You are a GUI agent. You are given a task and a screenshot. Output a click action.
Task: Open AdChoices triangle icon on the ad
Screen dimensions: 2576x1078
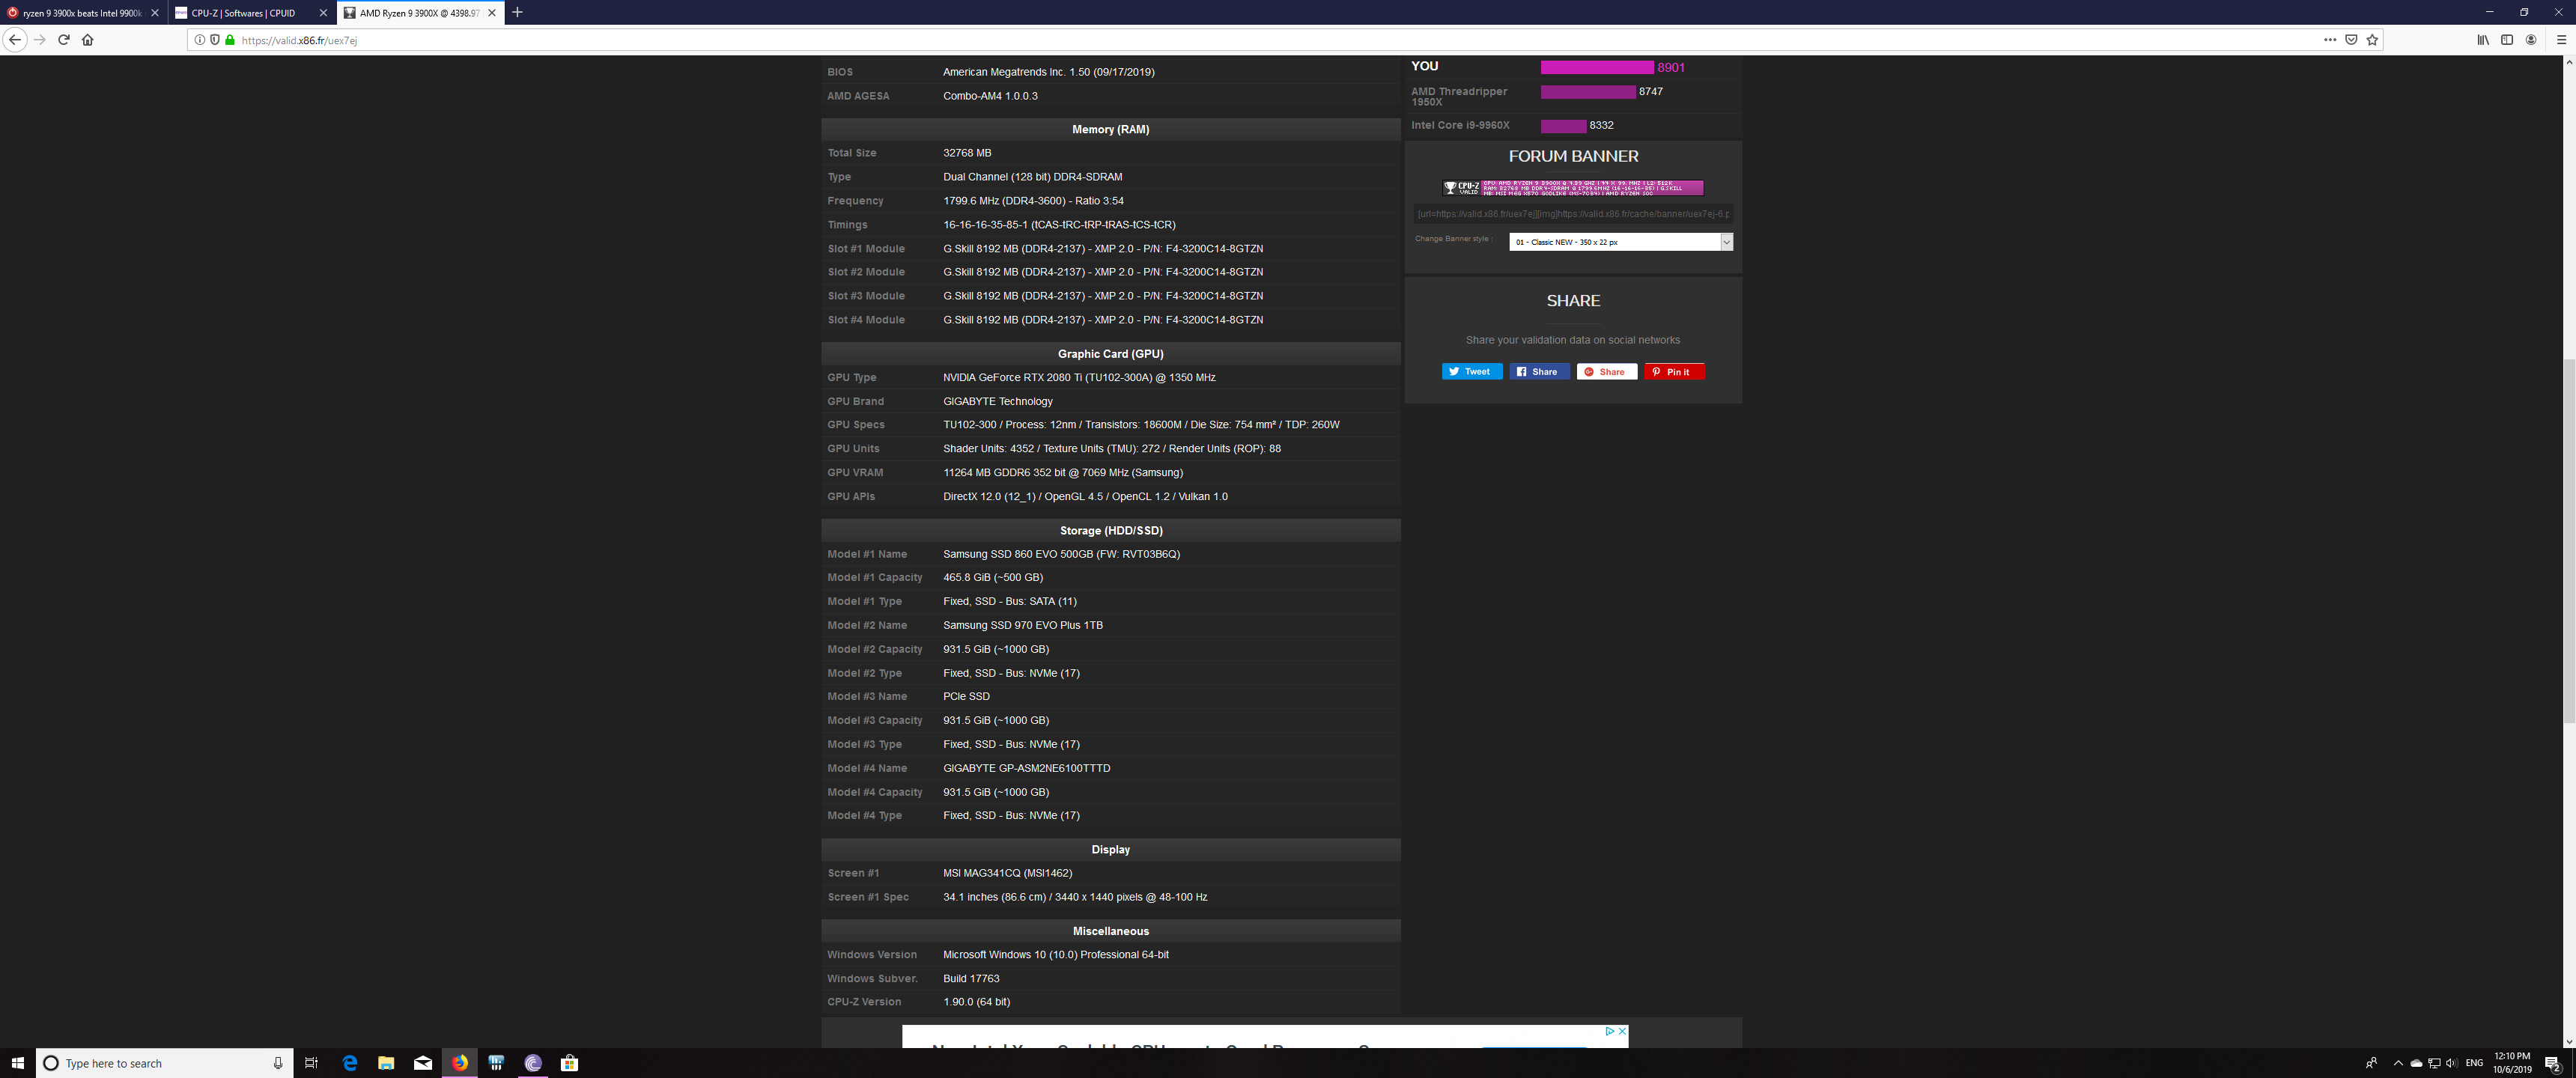pos(1610,1031)
